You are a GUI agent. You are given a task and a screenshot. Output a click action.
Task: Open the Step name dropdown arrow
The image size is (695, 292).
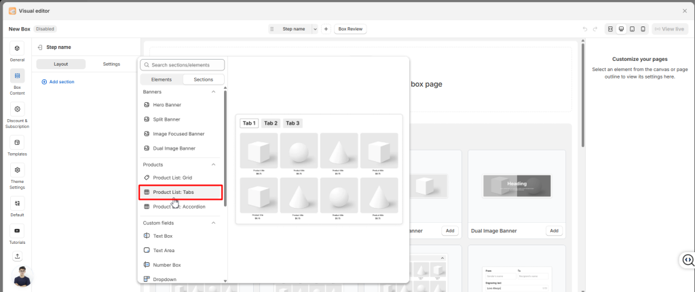point(314,29)
